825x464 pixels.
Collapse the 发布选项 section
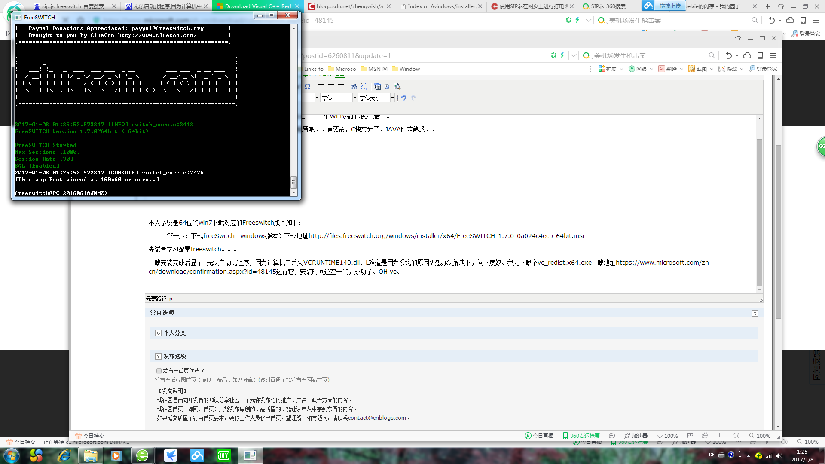click(158, 356)
